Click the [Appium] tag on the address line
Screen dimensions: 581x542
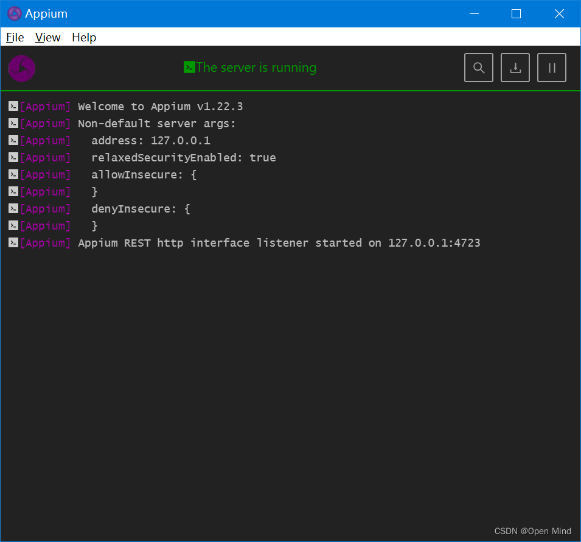(45, 141)
